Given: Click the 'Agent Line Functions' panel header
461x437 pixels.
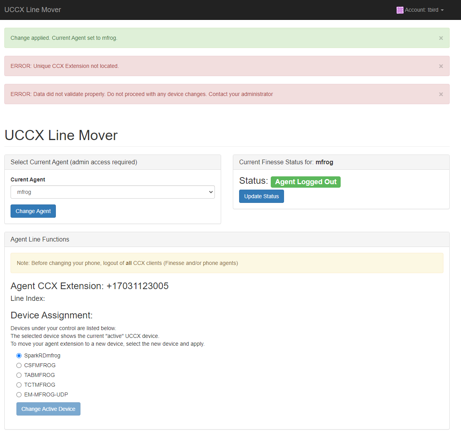Looking at the screenshot, I should (227, 239).
